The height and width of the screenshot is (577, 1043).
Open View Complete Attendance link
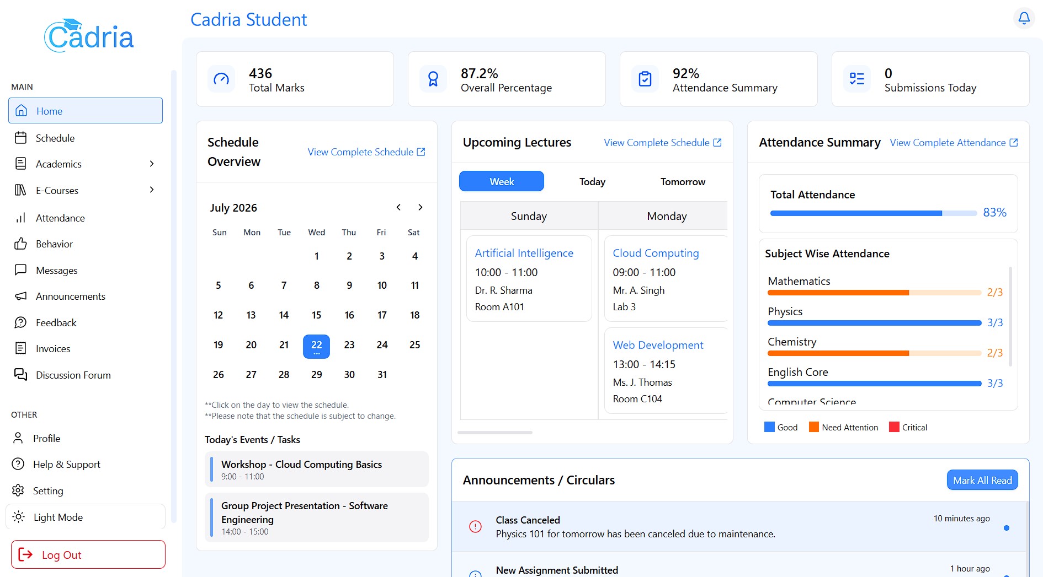pyautogui.click(x=954, y=142)
